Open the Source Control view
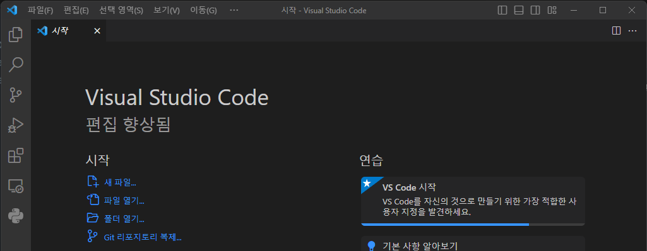Viewport: 647px width, 251px height. click(x=16, y=94)
